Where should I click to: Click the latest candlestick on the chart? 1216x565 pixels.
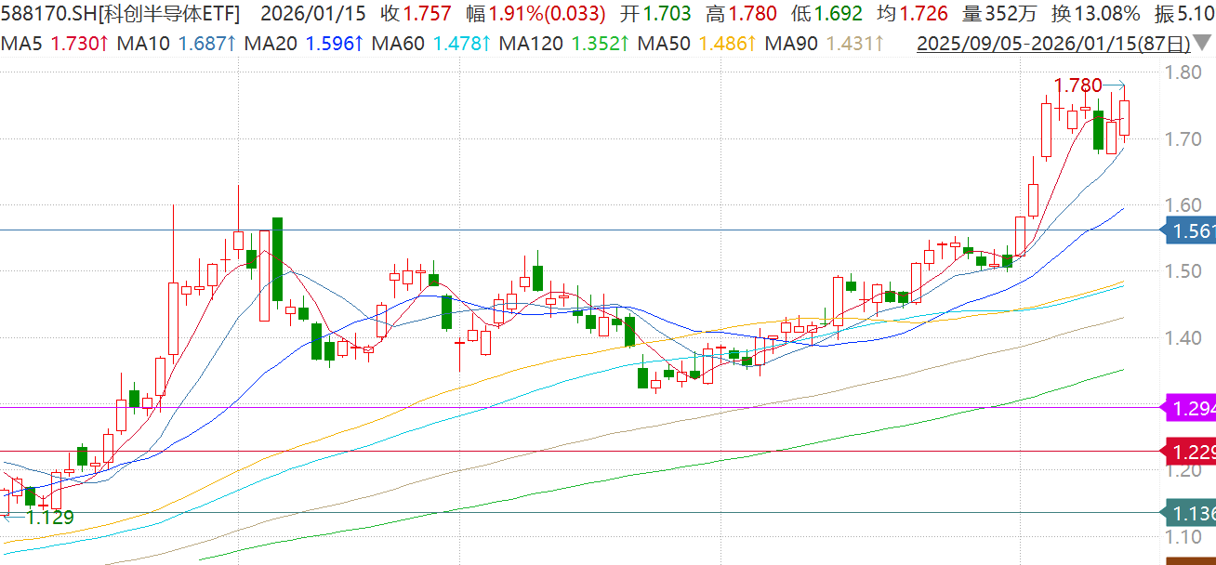[x=1125, y=118]
